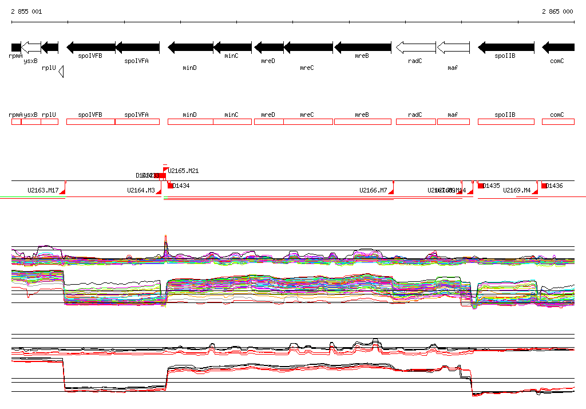Click the U2169.M4 marker flag
Viewport: 586px width, 409px height.
click(535, 191)
